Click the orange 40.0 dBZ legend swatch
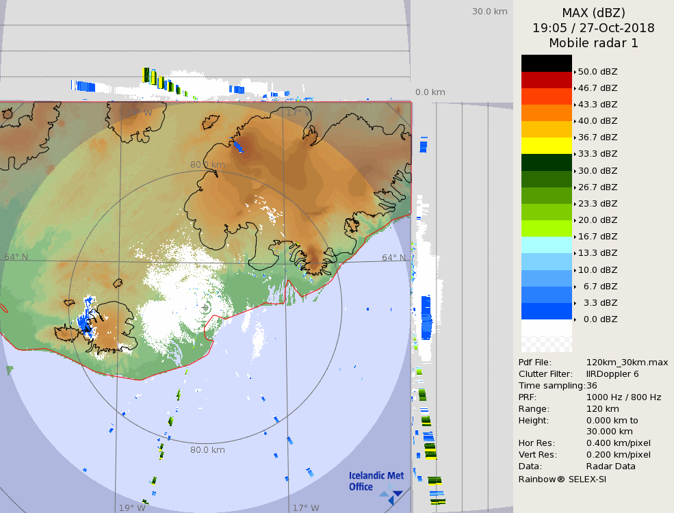674x513 pixels. tap(546, 113)
